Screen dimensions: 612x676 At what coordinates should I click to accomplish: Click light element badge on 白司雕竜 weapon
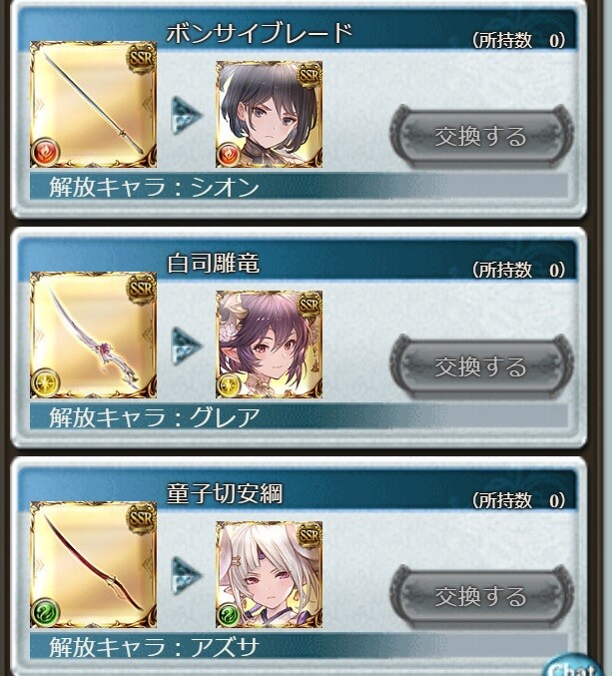[45, 382]
